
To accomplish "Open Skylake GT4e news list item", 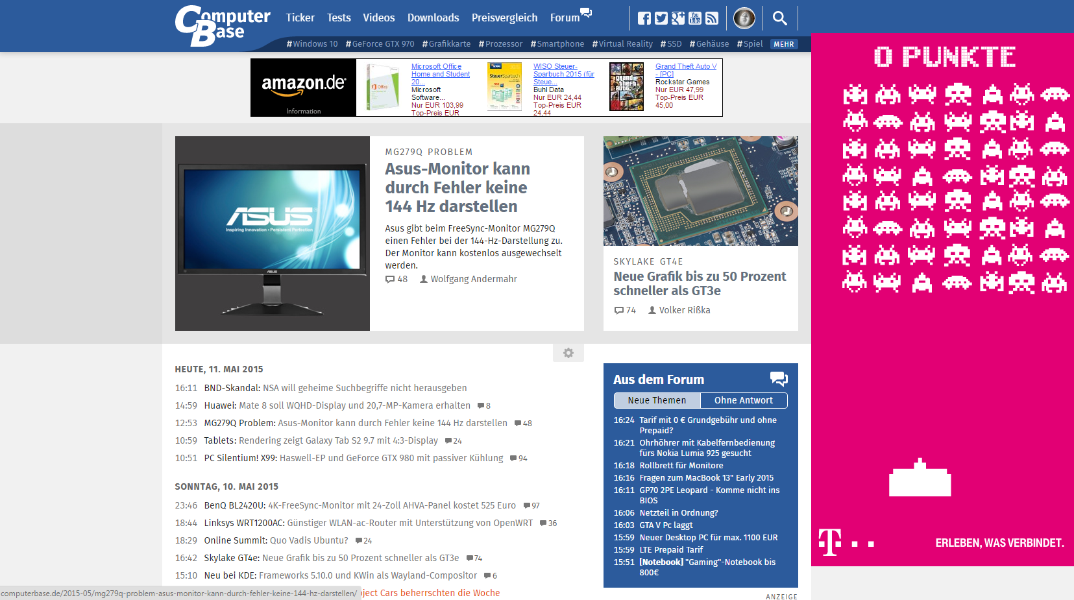I will coord(332,558).
